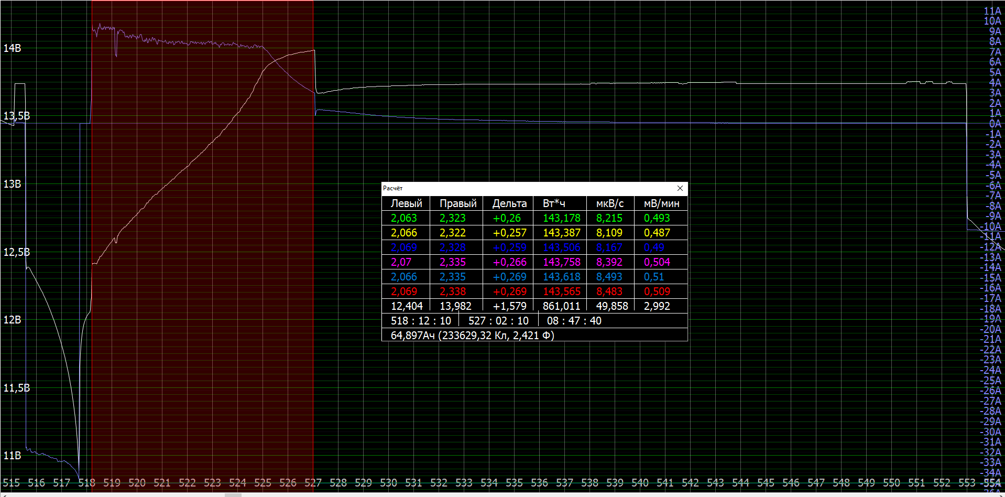The image size is (1005, 497).
Task: Click the Правый column header
Action: (x=457, y=203)
